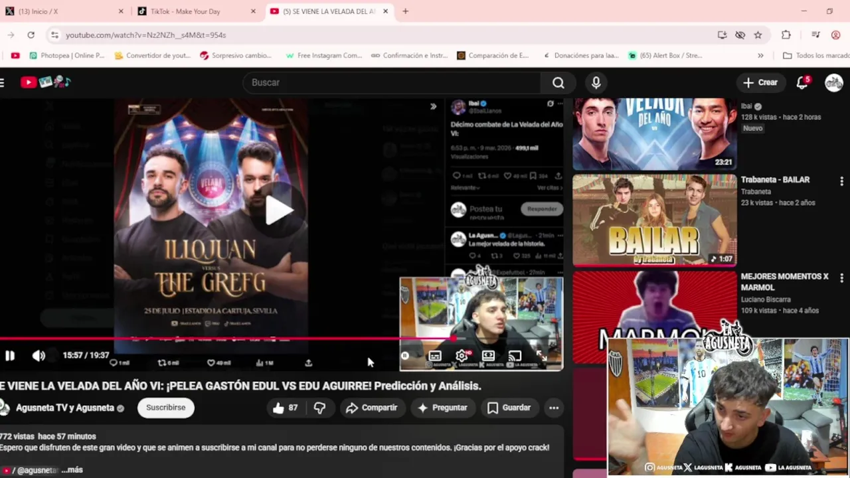Open the notifications bell
Screen dimensions: 850x478
point(802,82)
